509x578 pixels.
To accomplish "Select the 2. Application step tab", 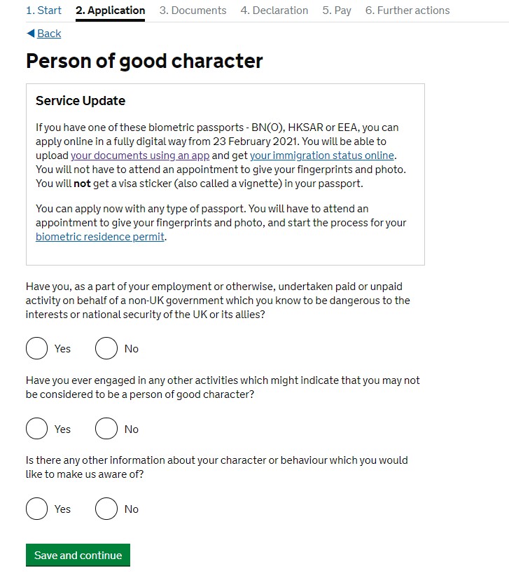I will click(110, 11).
